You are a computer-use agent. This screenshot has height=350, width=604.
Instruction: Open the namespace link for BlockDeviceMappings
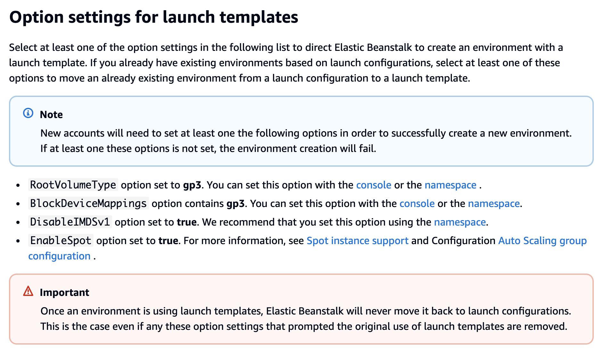tap(494, 204)
